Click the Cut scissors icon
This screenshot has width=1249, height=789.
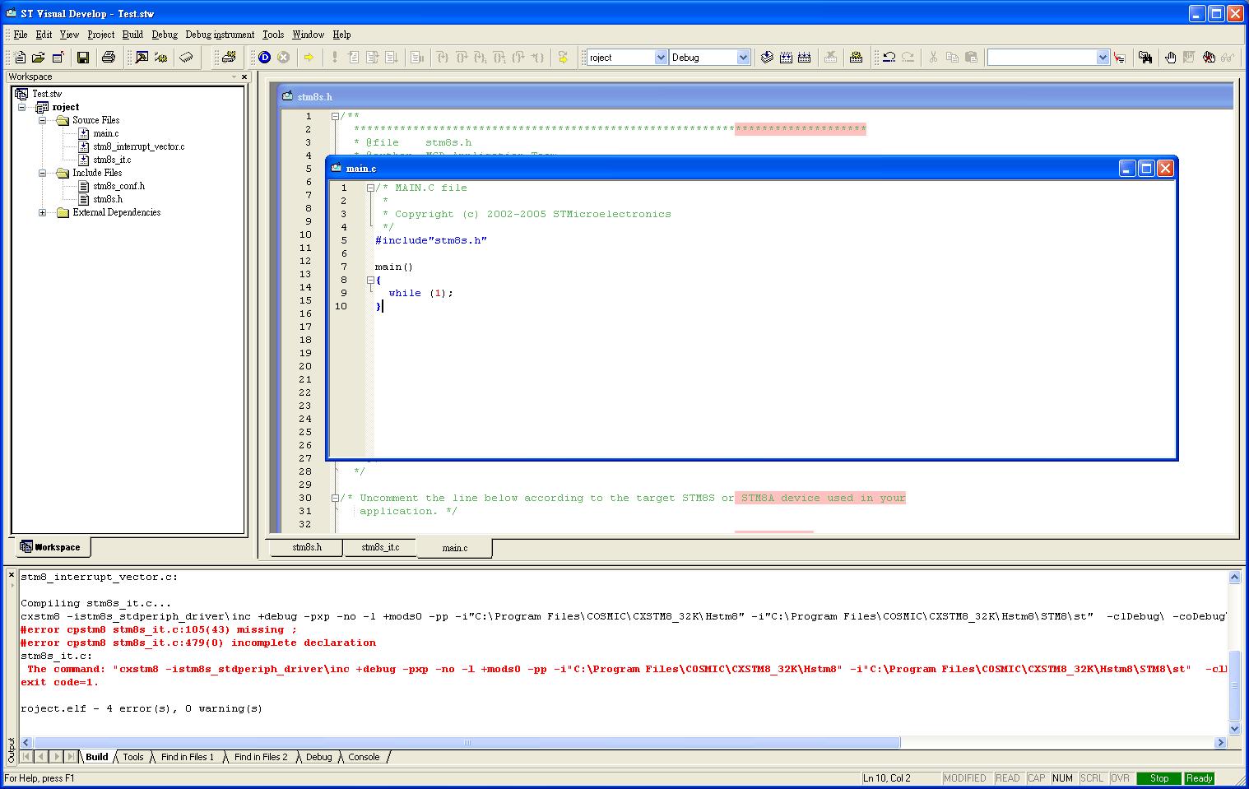coord(933,58)
